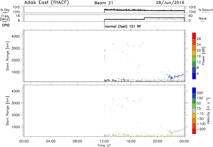Click the '200' Velocity colorbar value

[200, 93]
